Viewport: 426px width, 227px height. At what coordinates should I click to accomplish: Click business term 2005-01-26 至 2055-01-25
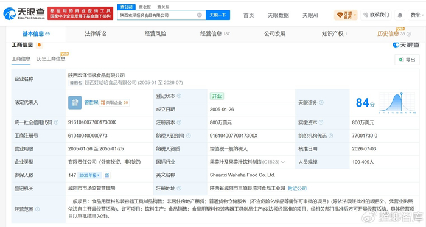96,149
